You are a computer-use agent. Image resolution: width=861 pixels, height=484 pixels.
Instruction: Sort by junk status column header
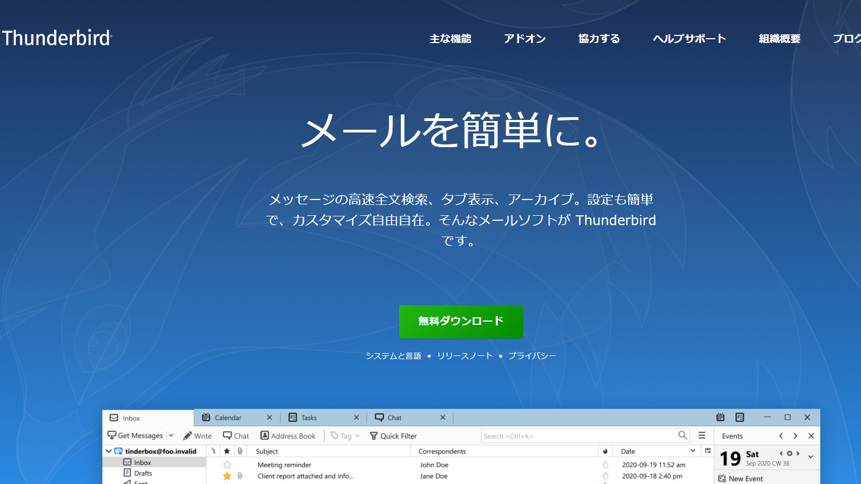[605, 451]
